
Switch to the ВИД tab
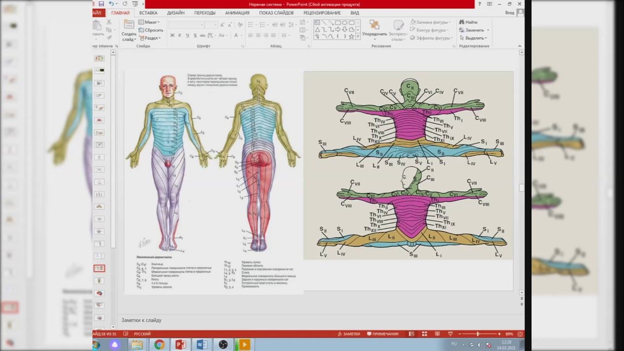point(355,13)
